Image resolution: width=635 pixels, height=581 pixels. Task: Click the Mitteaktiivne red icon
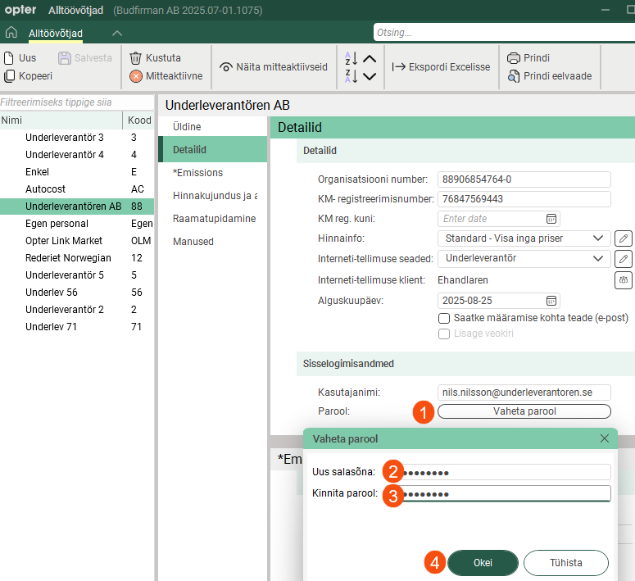(136, 76)
